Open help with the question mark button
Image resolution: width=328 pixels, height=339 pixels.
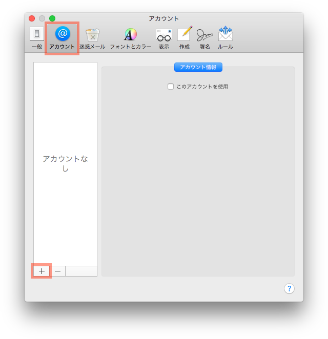click(289, 289)
